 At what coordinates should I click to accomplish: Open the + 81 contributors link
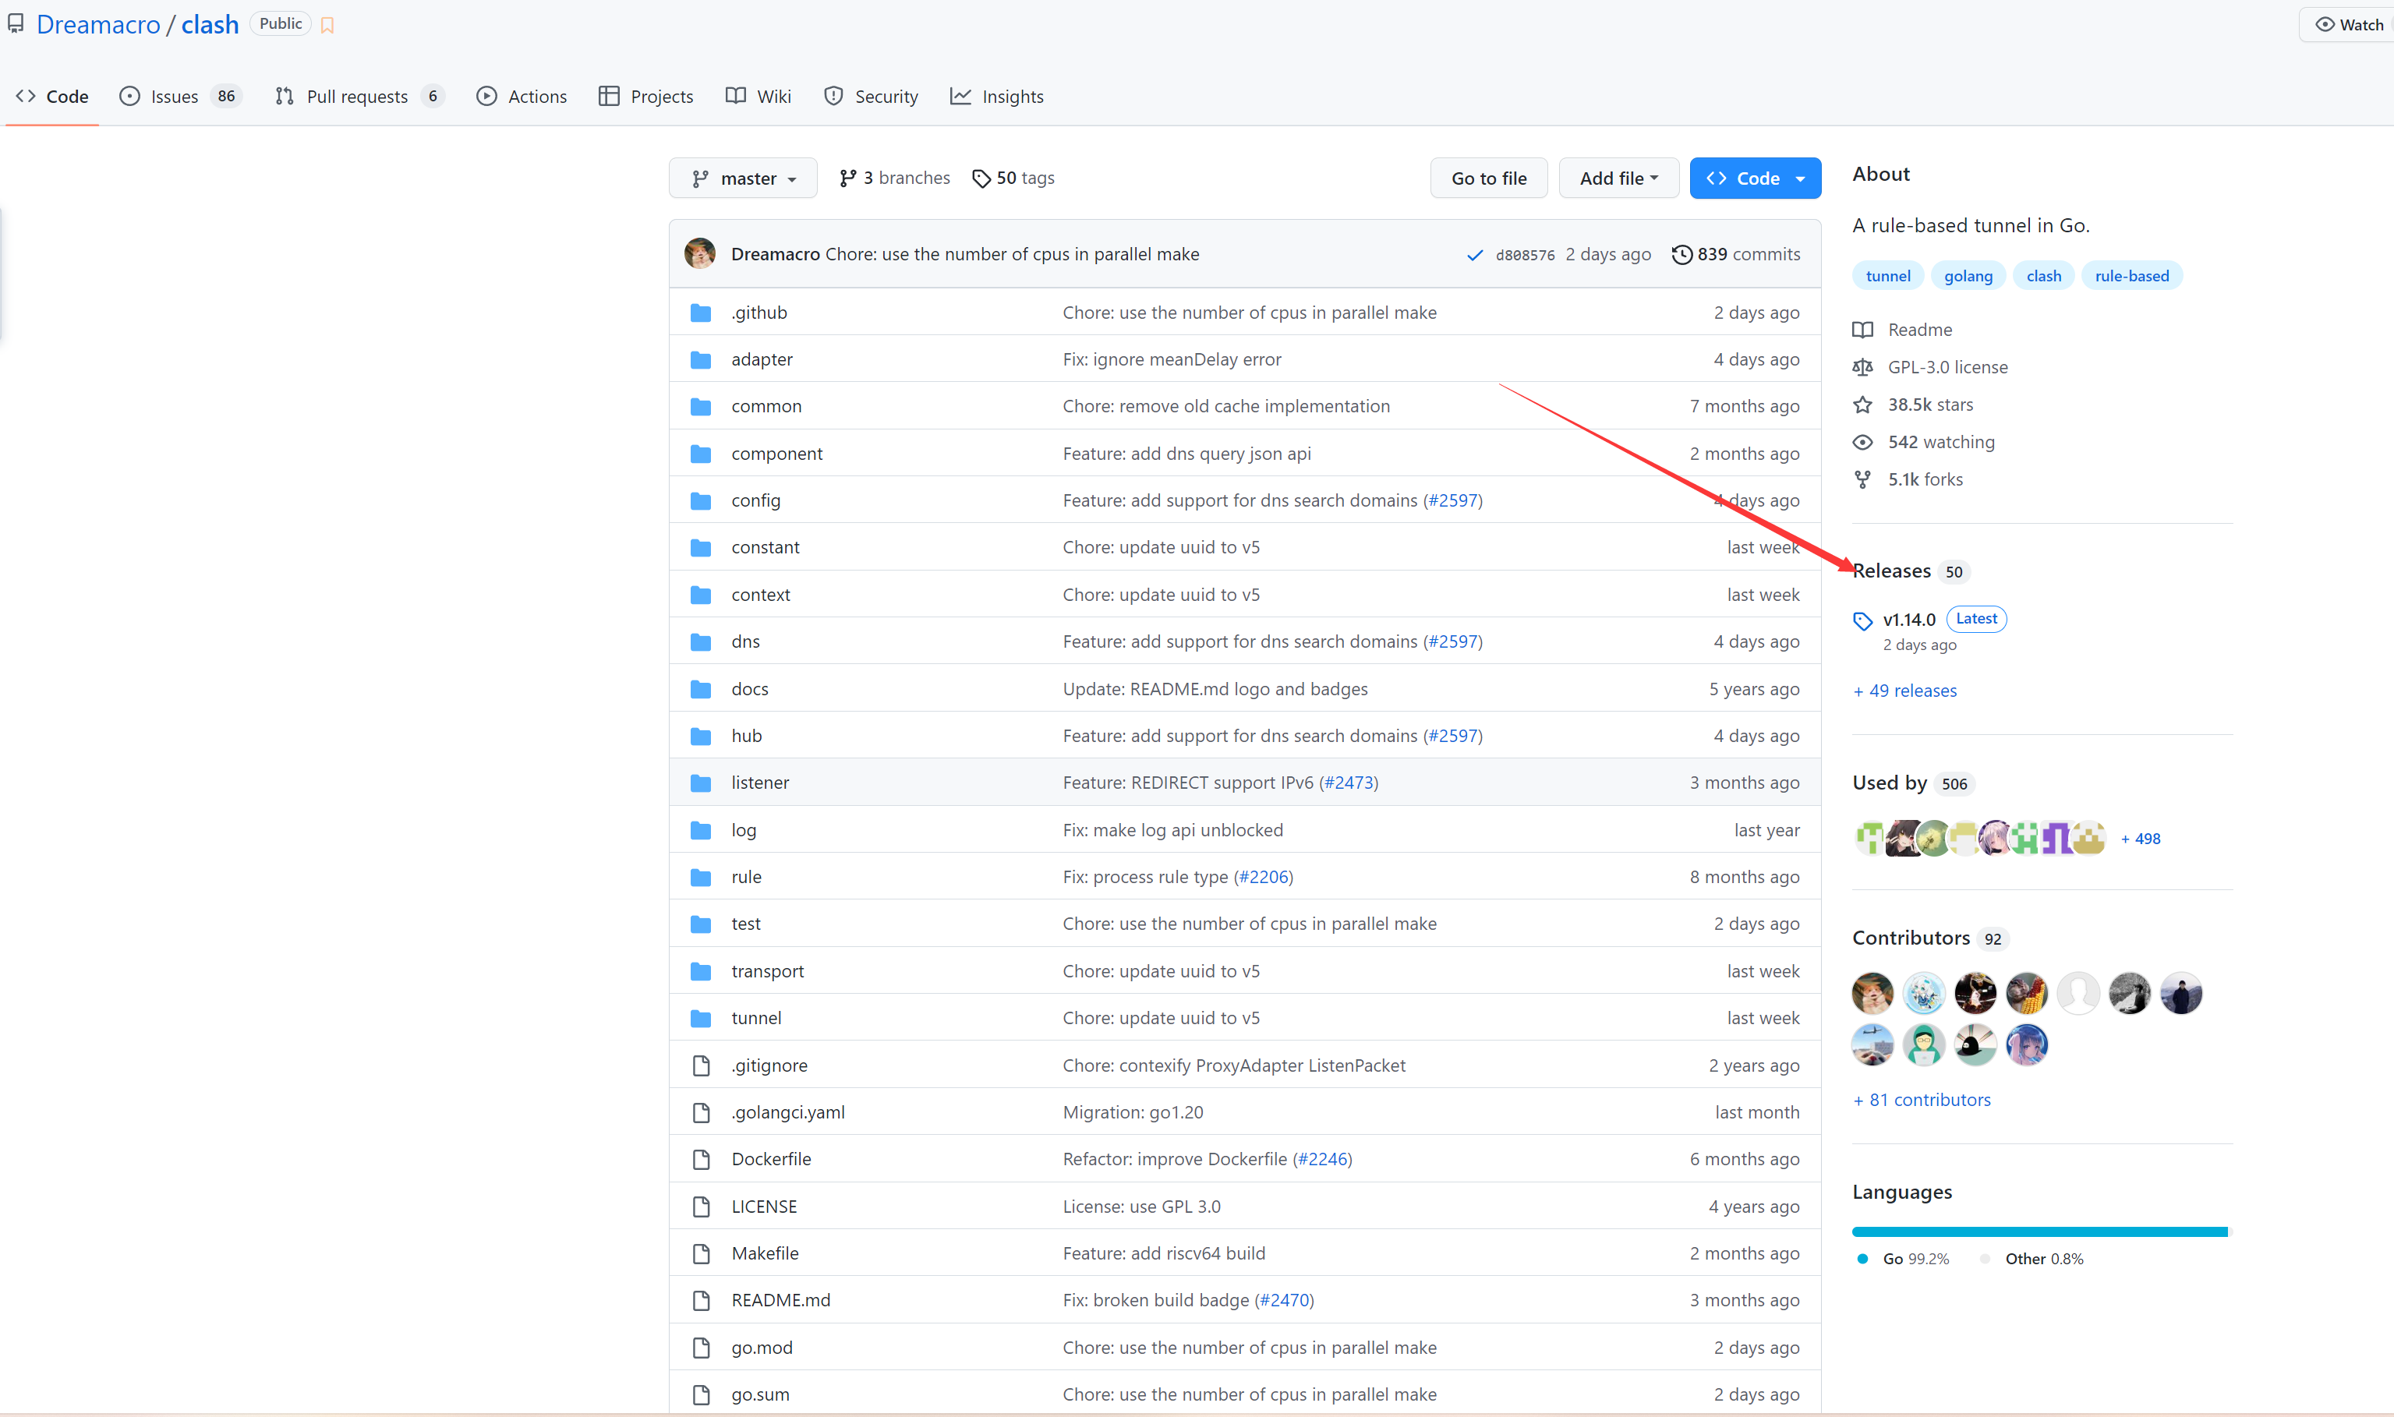click(1922, 1100)
